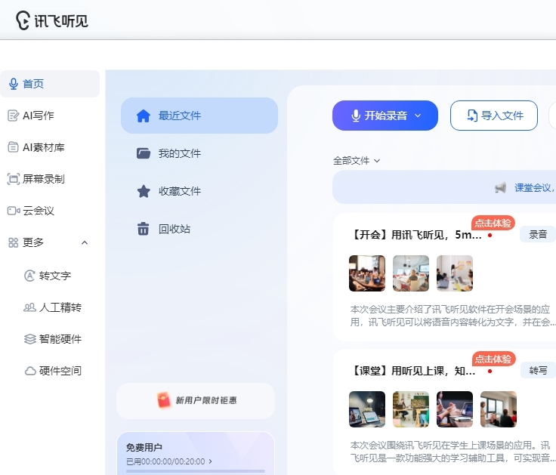Click 点击体验 badge on 【课堂】 card

click(x=493, y=359)
